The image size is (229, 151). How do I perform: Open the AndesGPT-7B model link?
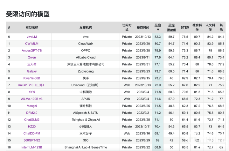click(x=32, y=51)
